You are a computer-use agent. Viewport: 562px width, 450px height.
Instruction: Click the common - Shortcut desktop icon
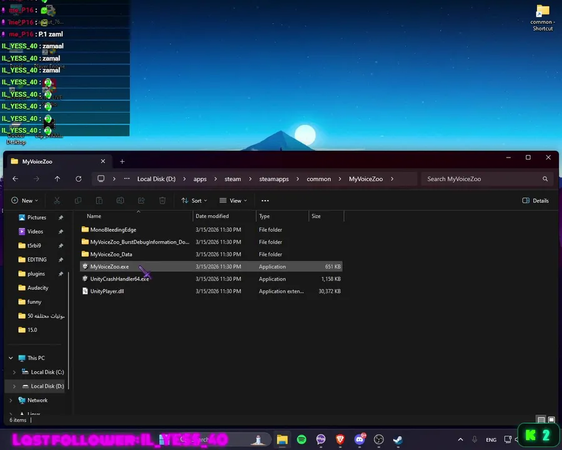pyautogui.click(x=543, y=17)
